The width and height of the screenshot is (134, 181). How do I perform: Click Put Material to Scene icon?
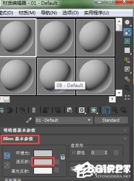[10, 110]
